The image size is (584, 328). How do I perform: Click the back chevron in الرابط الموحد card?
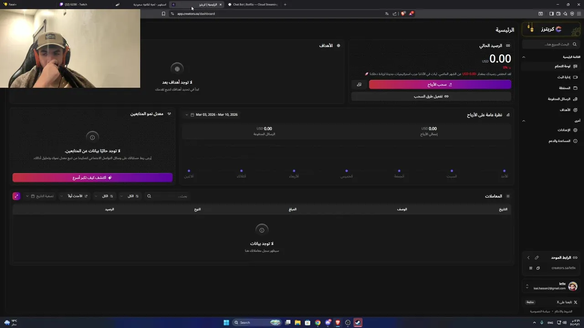coord(528,257)
